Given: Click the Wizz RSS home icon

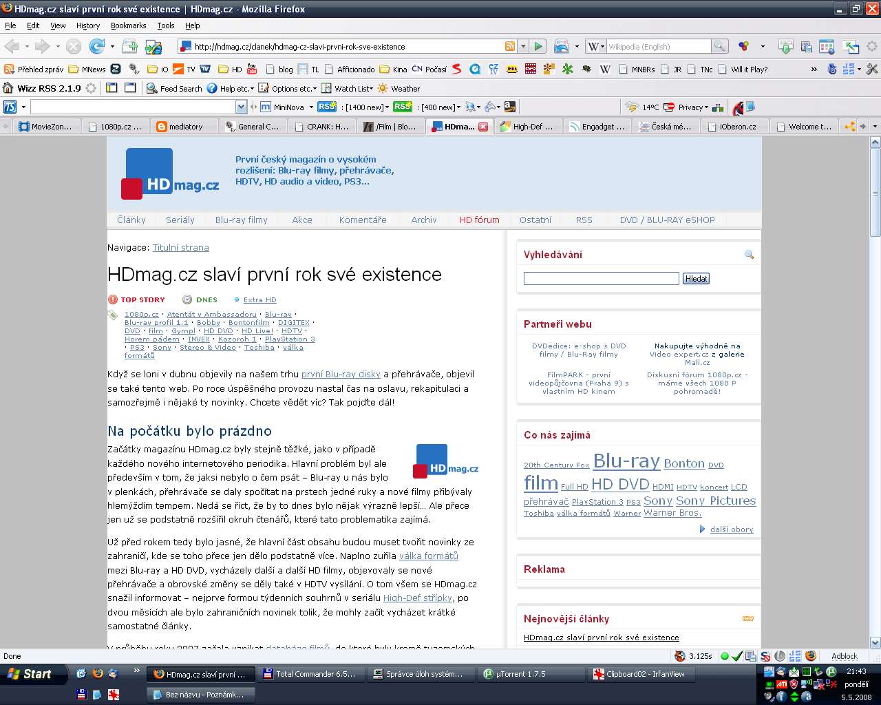Looking at the screenshot, I should click(x=8, y=88).
